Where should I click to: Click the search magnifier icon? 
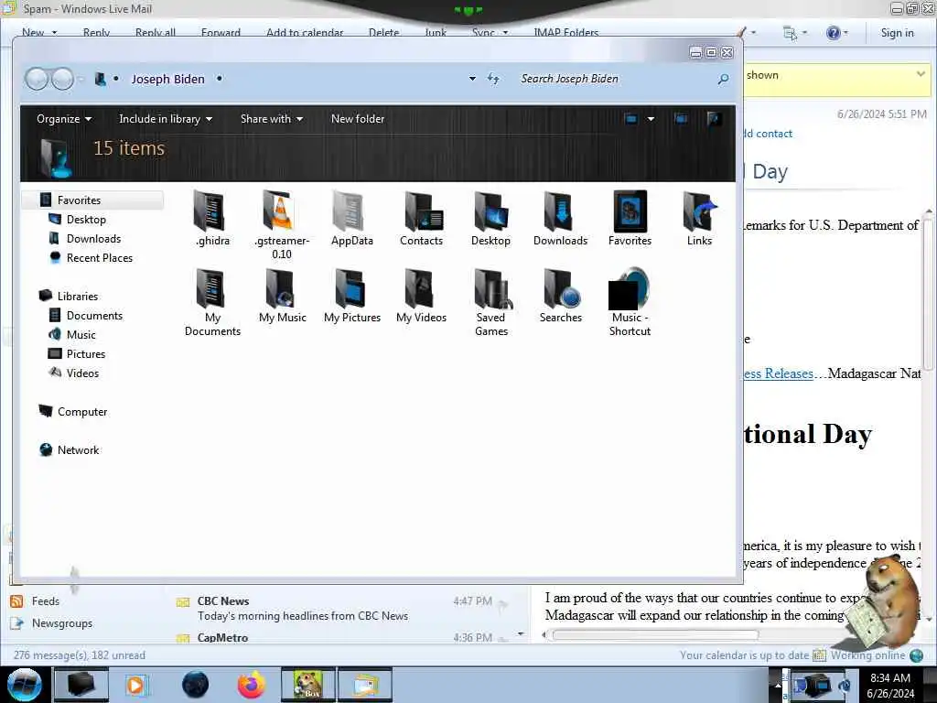tap(723, 79)
